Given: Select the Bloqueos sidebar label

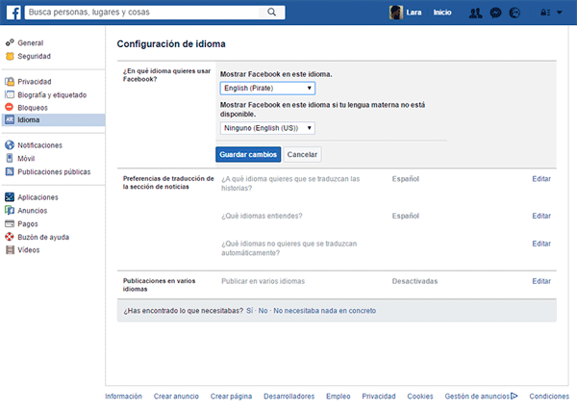Looking at the screenshot, I should point(33,108).
